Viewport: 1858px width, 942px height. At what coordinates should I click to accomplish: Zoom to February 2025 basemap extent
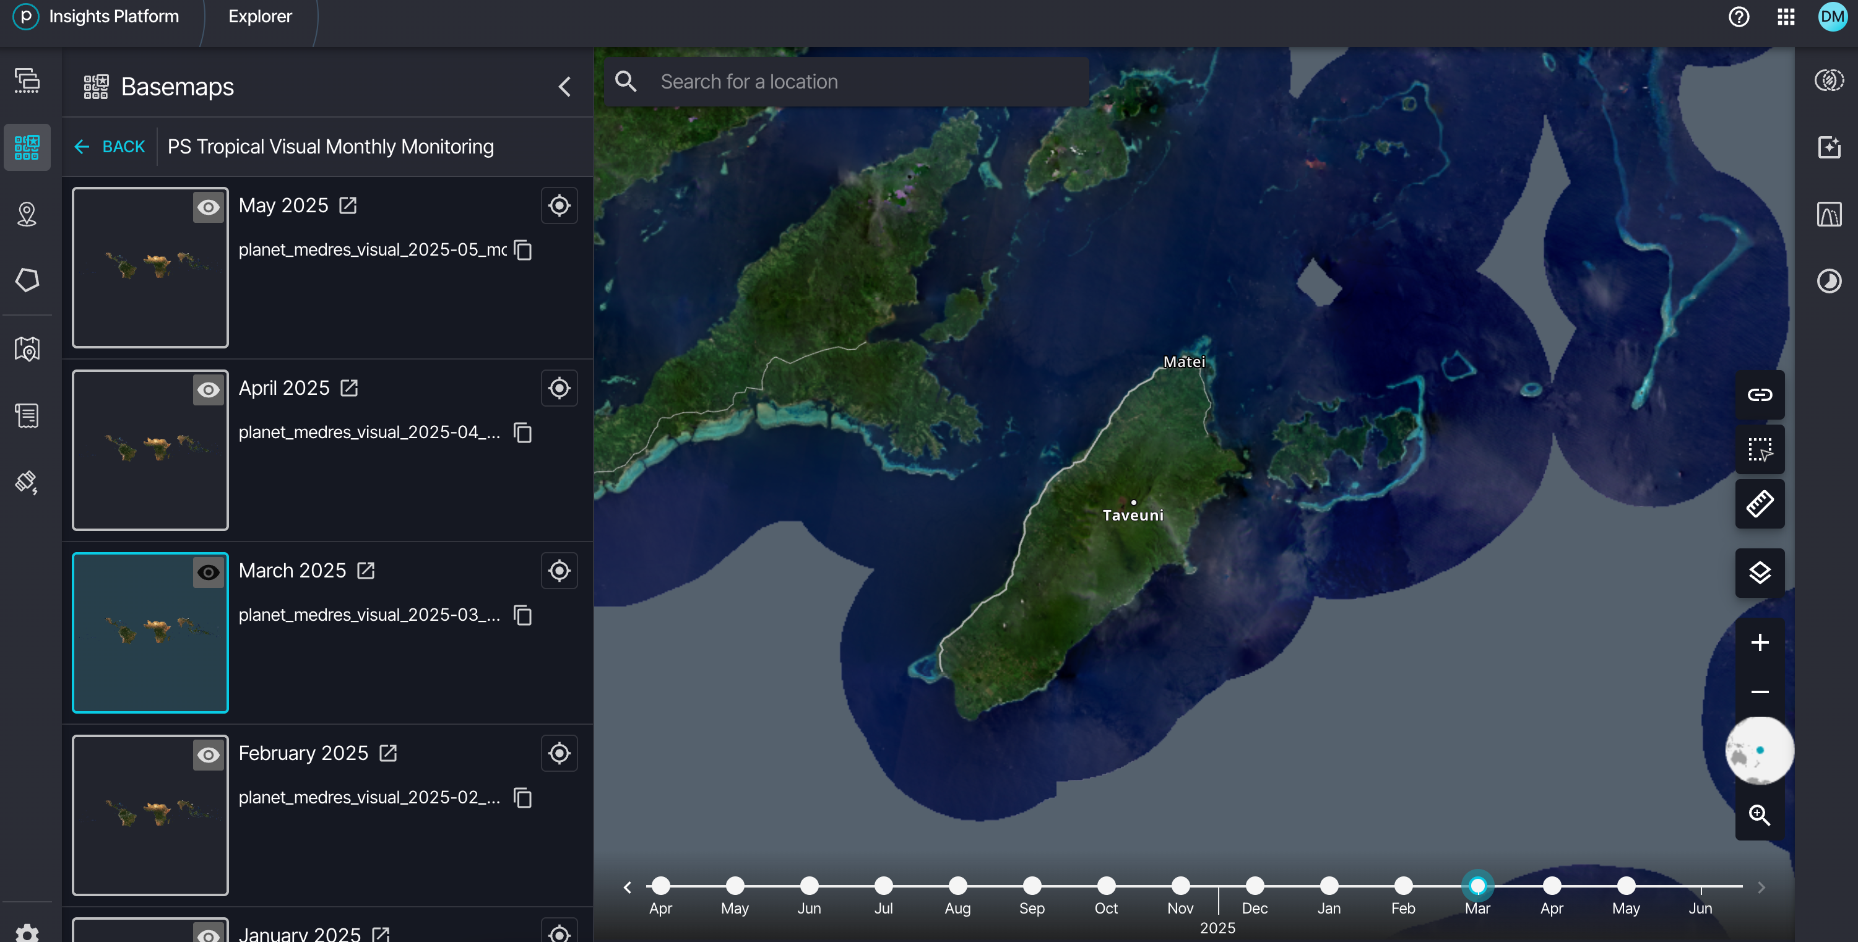(559, 753)
